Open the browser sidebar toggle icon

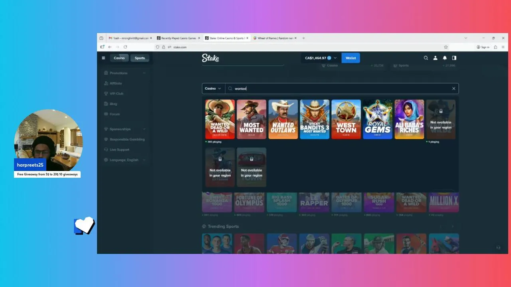pyautogui.click(x=102, y=47)
